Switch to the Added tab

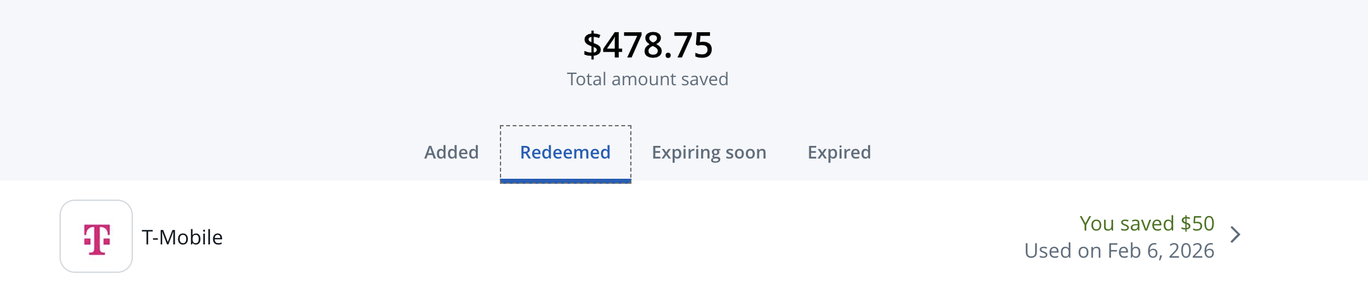click(x=451, y=152)
